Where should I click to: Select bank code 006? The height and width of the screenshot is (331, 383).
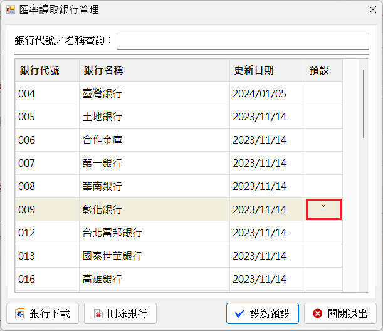click(x=26, y=140)
